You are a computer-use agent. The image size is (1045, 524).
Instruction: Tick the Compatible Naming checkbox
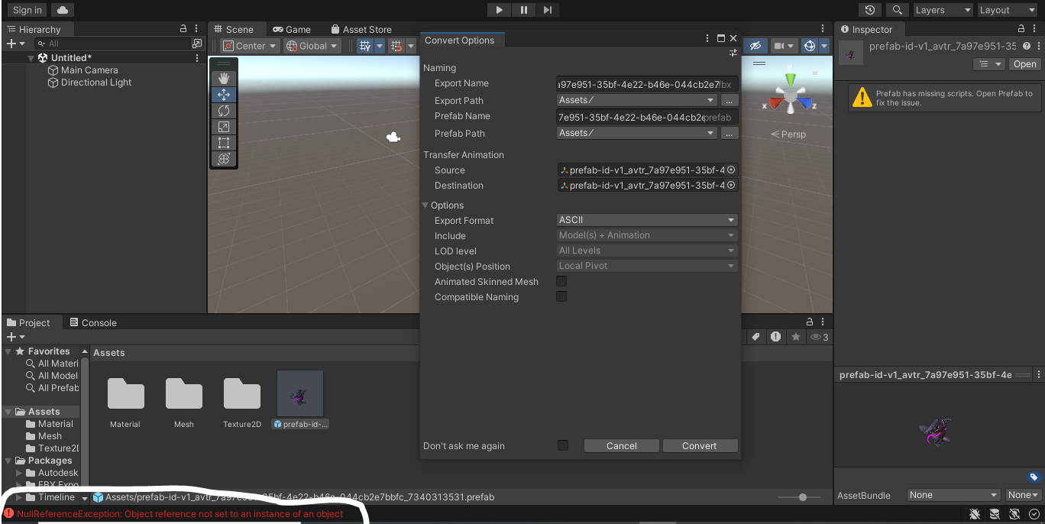pyautogui.click(x=561, y=296)
